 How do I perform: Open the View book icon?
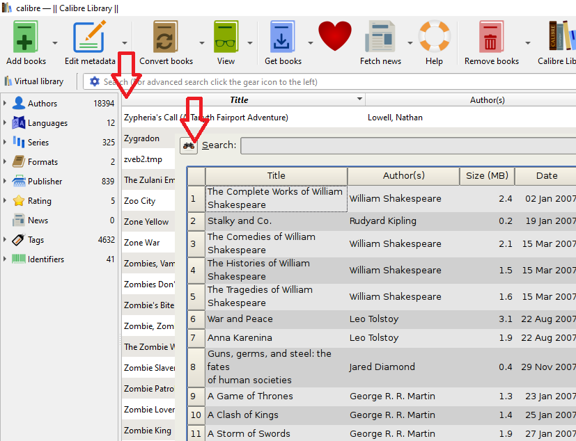click(x=226, y=38)
